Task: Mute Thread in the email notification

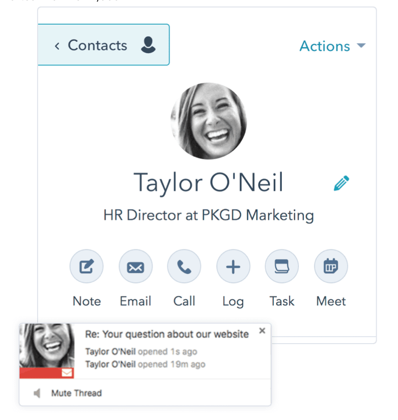Action: (x=77, y=393)
